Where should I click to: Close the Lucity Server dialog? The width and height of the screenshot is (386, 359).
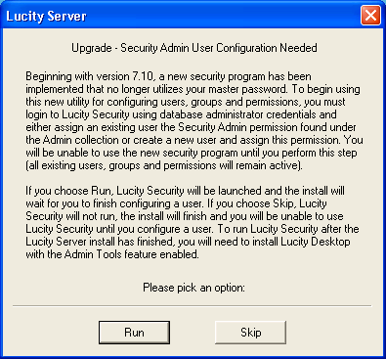coord(370,15)
